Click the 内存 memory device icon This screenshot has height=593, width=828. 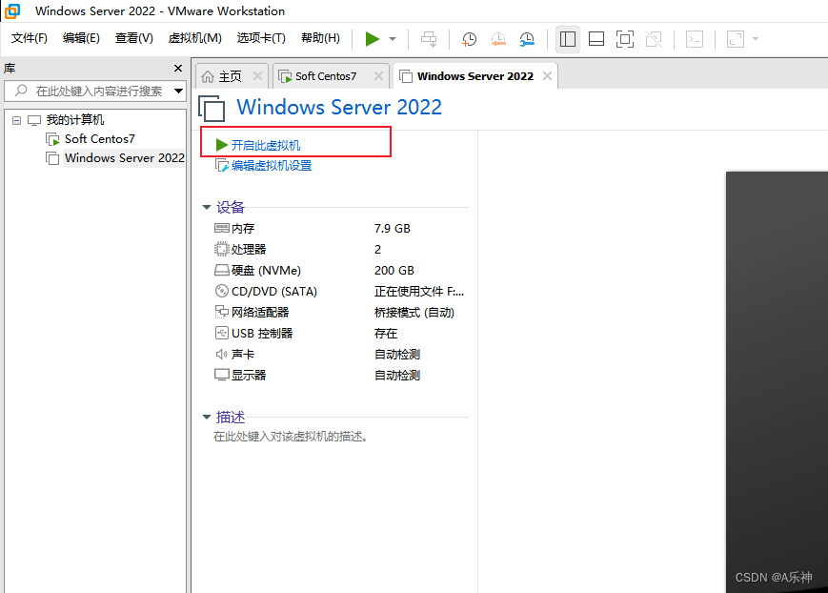[x=222, y=228]
